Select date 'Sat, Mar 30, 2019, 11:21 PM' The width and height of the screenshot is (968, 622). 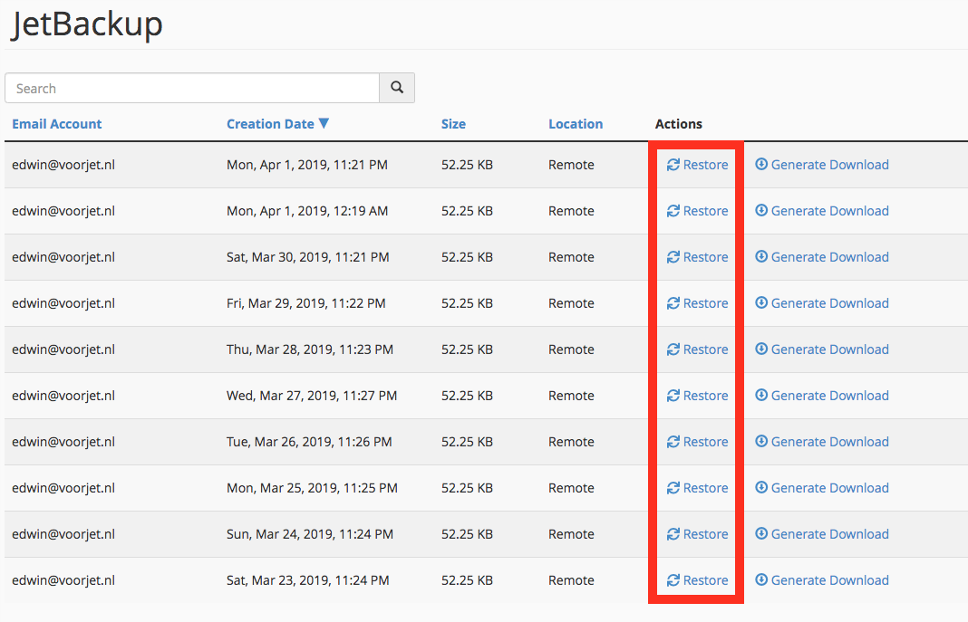(308, 257)
